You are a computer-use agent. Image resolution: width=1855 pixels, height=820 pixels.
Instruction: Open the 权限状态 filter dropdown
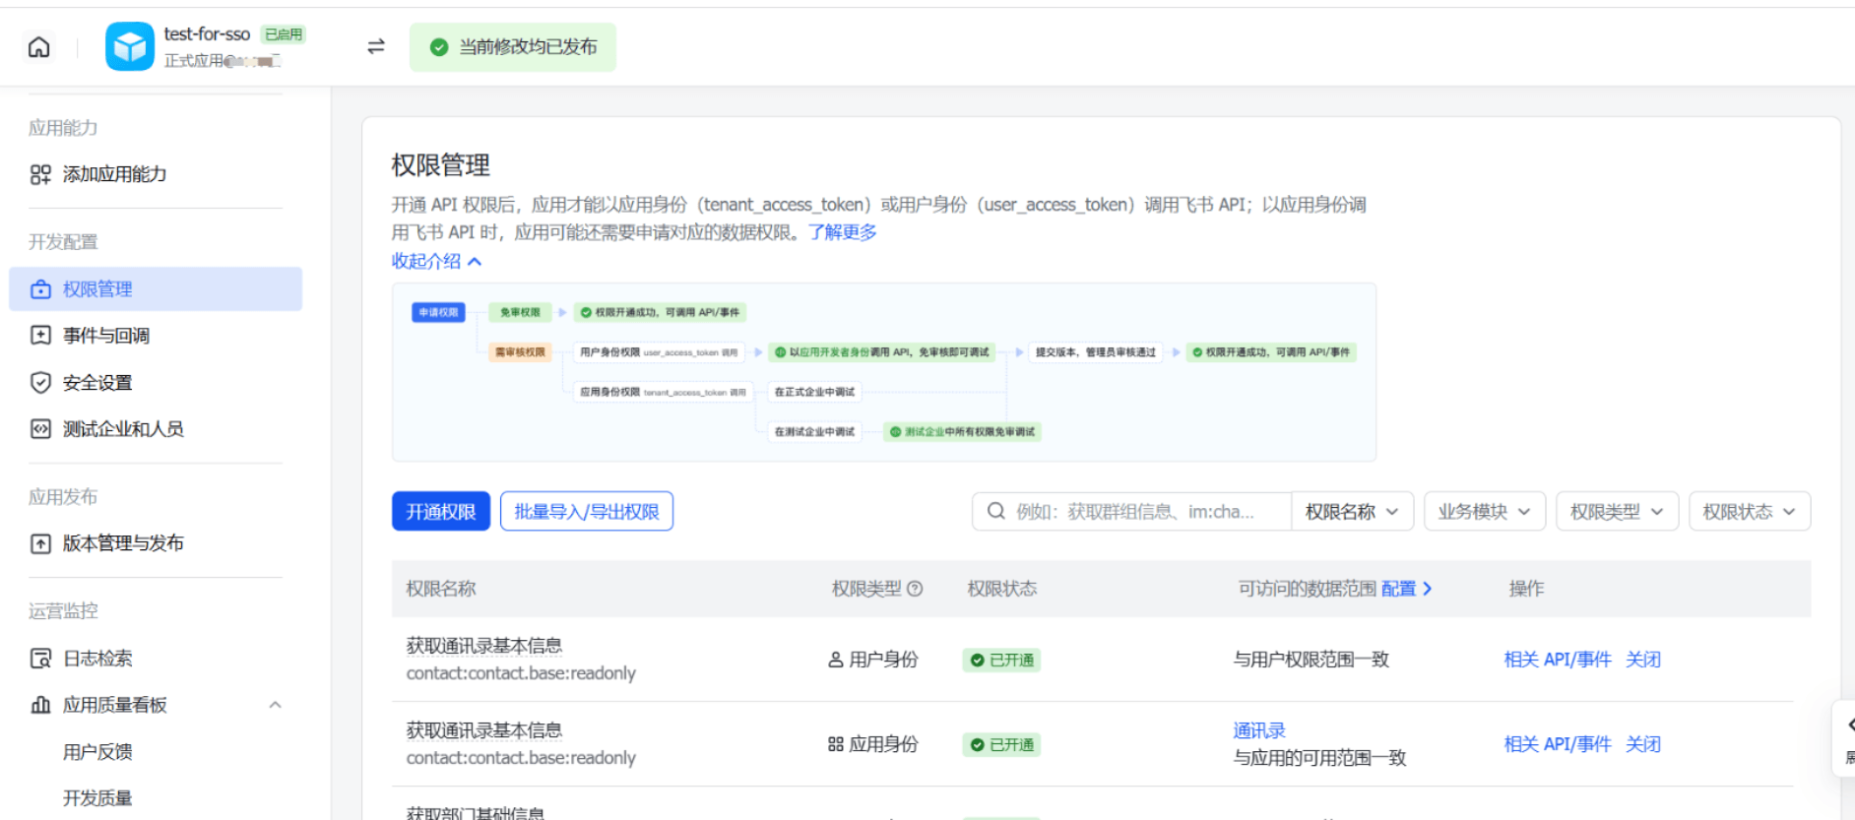1749,512
